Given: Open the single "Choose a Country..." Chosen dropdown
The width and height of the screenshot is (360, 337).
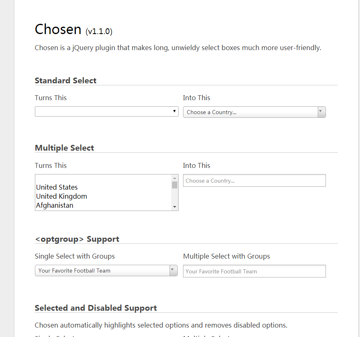Looking at the screenshot, I should coord(250,112).
